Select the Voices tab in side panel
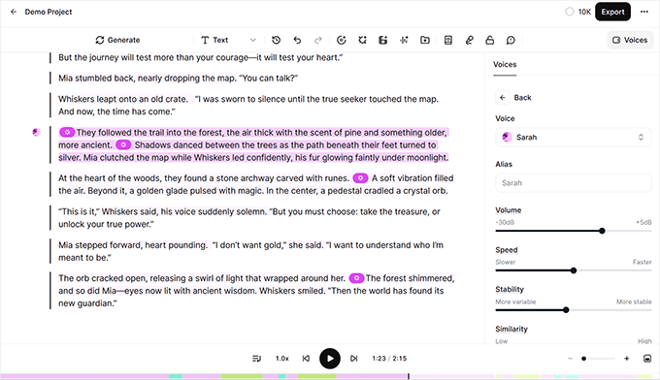 click(x=505, y=64)
